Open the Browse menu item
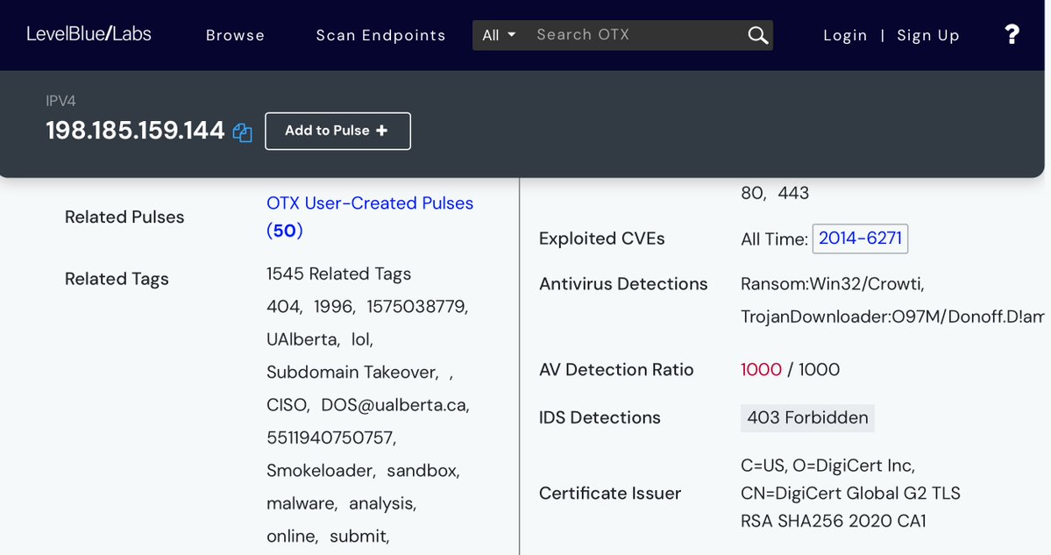 pos(235,35)
